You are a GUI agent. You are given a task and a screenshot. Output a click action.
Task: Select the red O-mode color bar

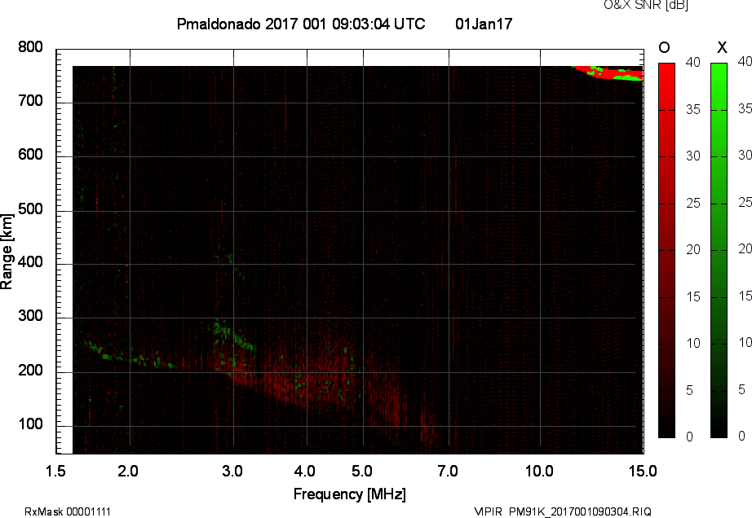pos(666,250)
